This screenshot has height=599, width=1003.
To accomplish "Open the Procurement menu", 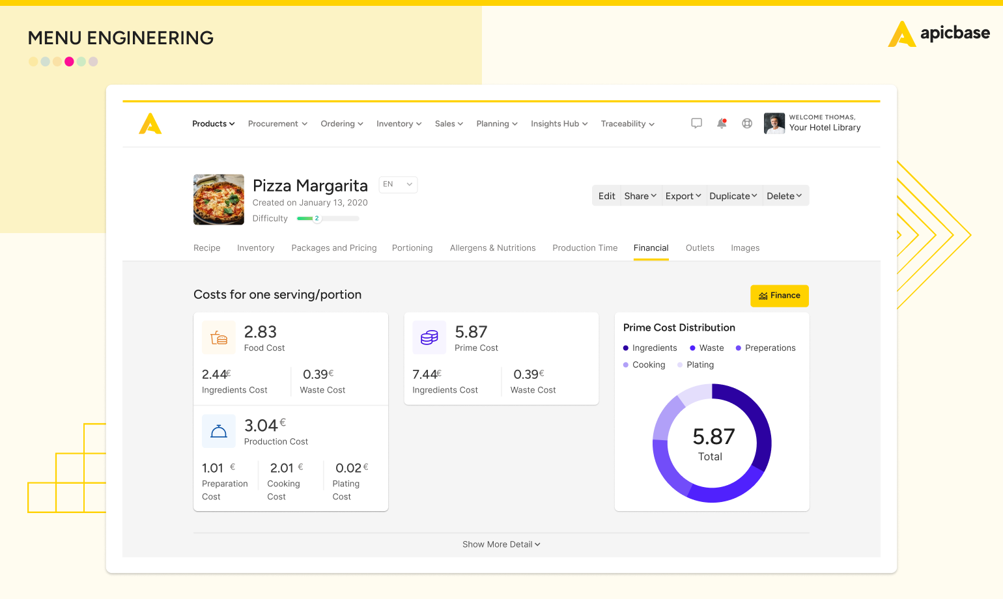I will click(x=277, y=124).
